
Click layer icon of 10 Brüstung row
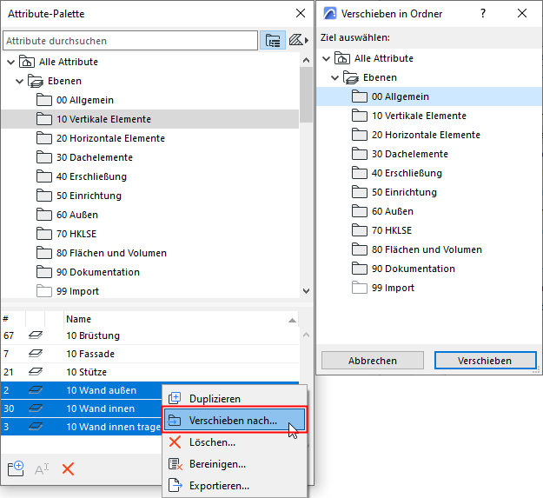[36, 335]
